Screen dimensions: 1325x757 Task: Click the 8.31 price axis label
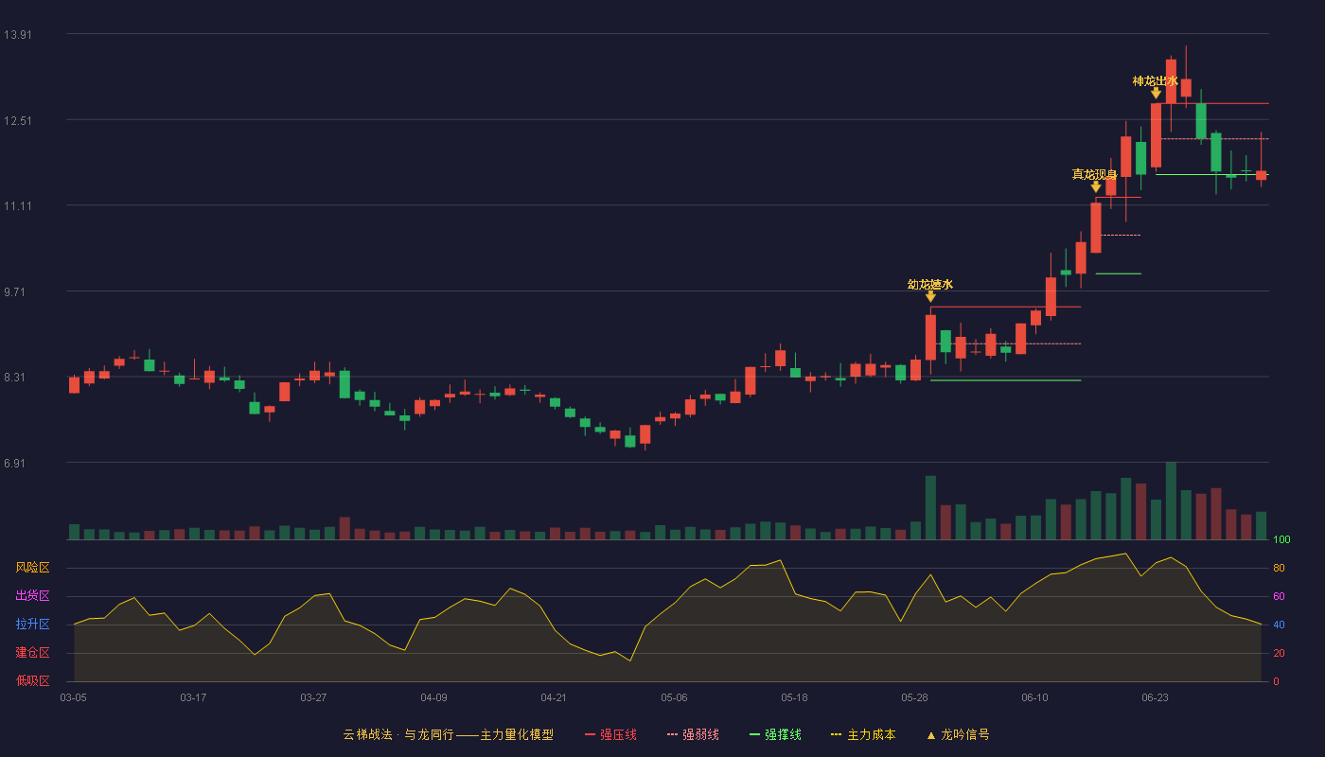pyautogui.click(x=17, y=378)
